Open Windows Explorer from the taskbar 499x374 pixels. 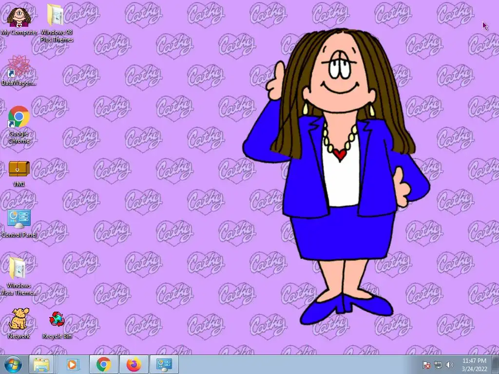point(41,364)
